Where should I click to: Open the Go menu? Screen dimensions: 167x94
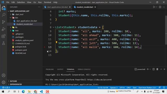click(x=35, y=2)
